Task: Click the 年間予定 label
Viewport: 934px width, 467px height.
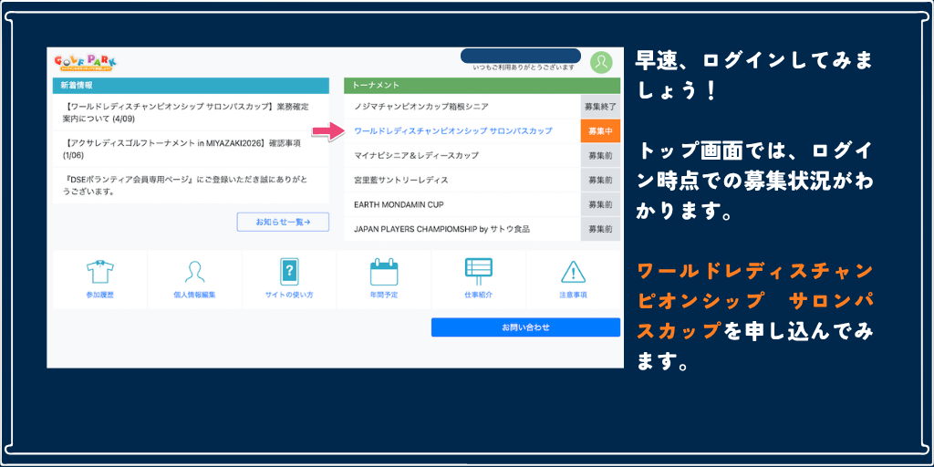Action: click(x=384, y=295)
